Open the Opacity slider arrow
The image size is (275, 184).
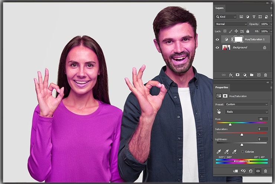pos(271,24)
